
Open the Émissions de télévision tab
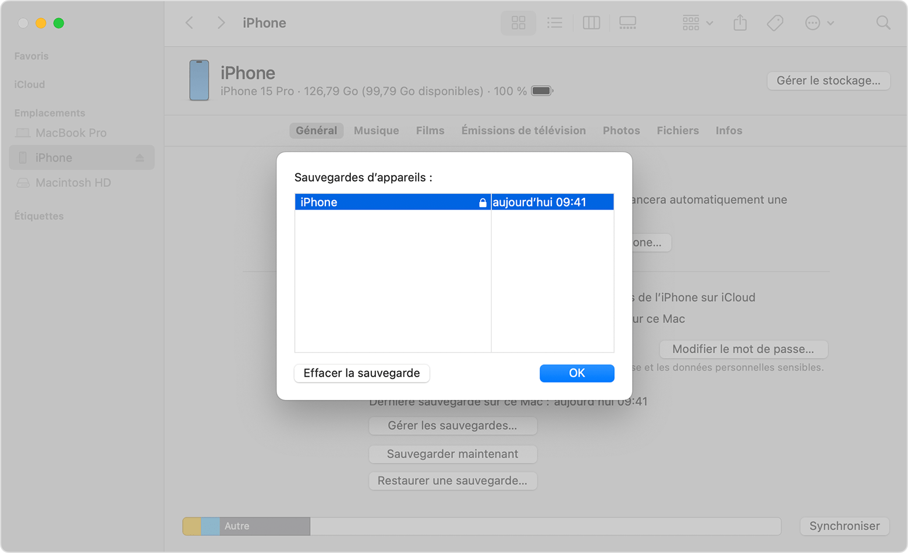coord(524,130)
